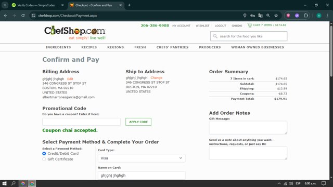
Task: Click the phone number 206-286-9988
Action: click(155, 25)
